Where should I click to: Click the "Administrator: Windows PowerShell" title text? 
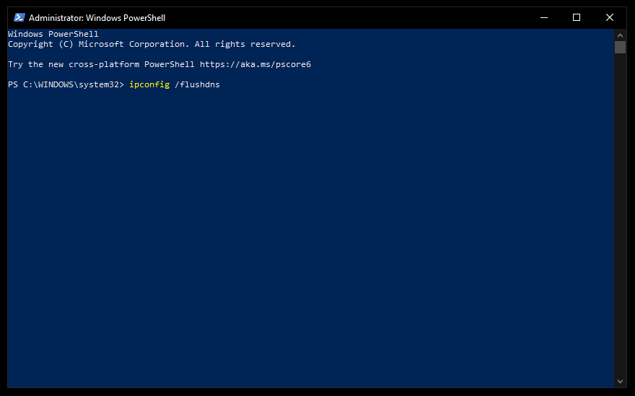[x=97, y=17]
